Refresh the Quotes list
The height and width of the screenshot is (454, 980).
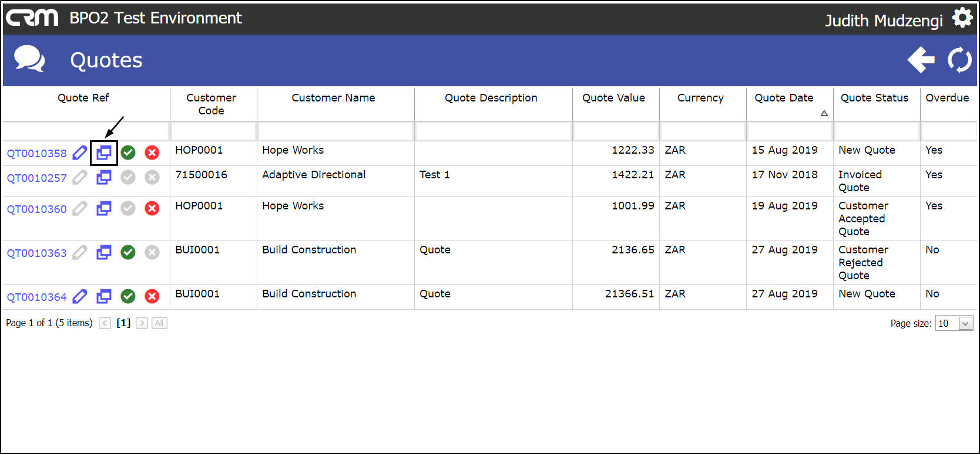(x=959, y=60)
